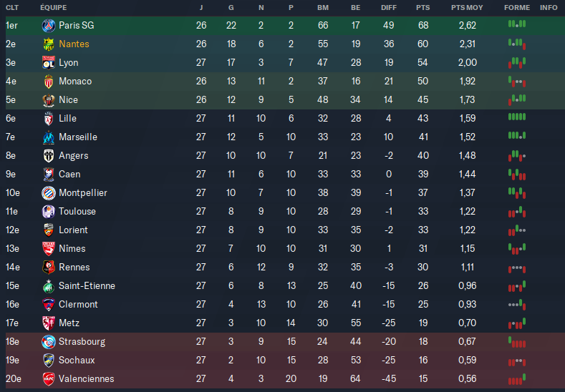Open the Nantes team name link
This screenshot has height=392, width=565.
(x=74, y=44)
